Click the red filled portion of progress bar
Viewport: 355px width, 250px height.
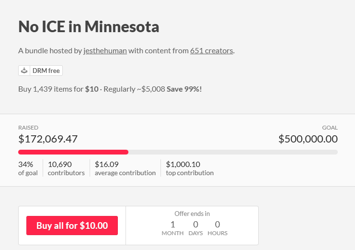pos(73,152)
